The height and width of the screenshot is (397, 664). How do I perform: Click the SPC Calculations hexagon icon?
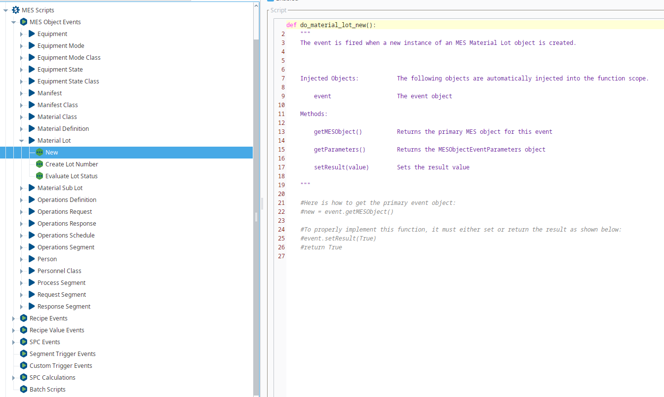tap(23, 377)
